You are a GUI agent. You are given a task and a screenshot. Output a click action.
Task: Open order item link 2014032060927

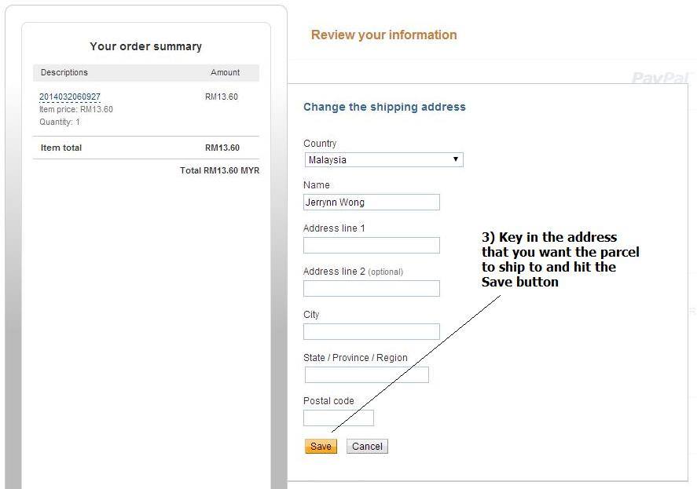(70, 97)
